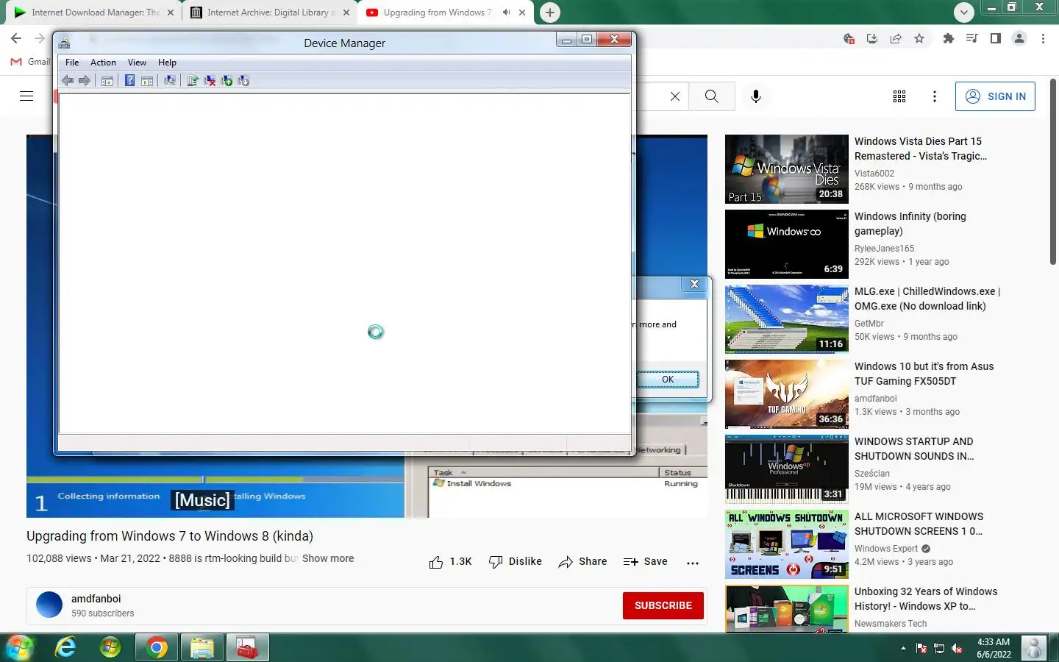Click OK in the dialog behind Device Manager
This screenshot has height=662, width=1059.
pos(667,380)
